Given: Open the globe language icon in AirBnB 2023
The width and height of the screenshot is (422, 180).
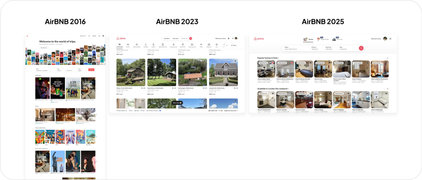Looking at the screenshot, I should pos(229,39).
